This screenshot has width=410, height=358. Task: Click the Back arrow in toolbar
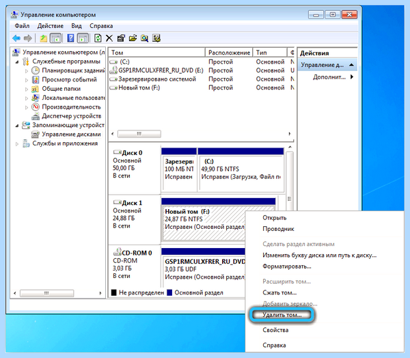16,38
